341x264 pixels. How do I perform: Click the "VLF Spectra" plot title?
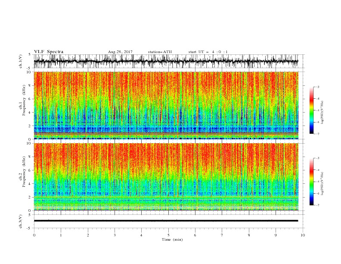coord(49,52)
